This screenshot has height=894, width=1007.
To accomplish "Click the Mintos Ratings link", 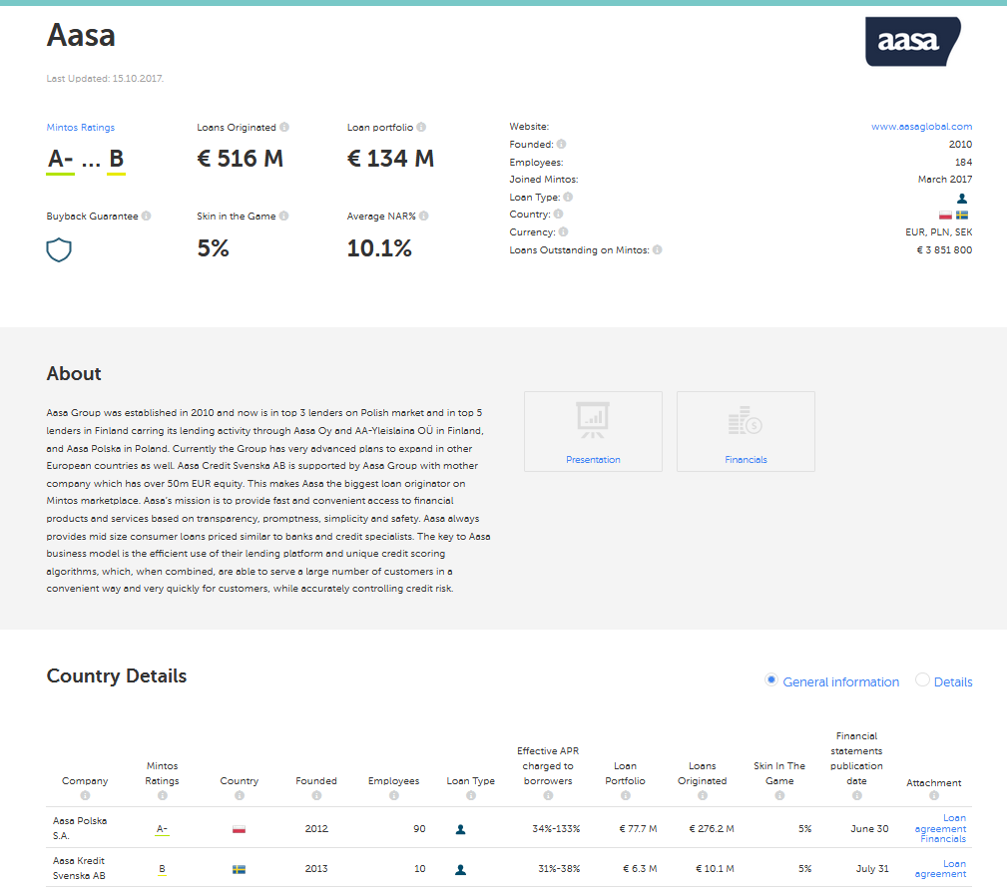I will (x=81, y=128).
